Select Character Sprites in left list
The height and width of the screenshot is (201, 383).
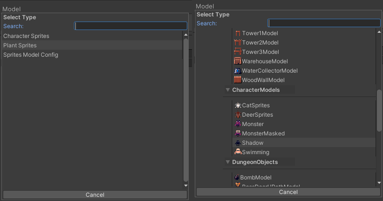pos(92,36)
